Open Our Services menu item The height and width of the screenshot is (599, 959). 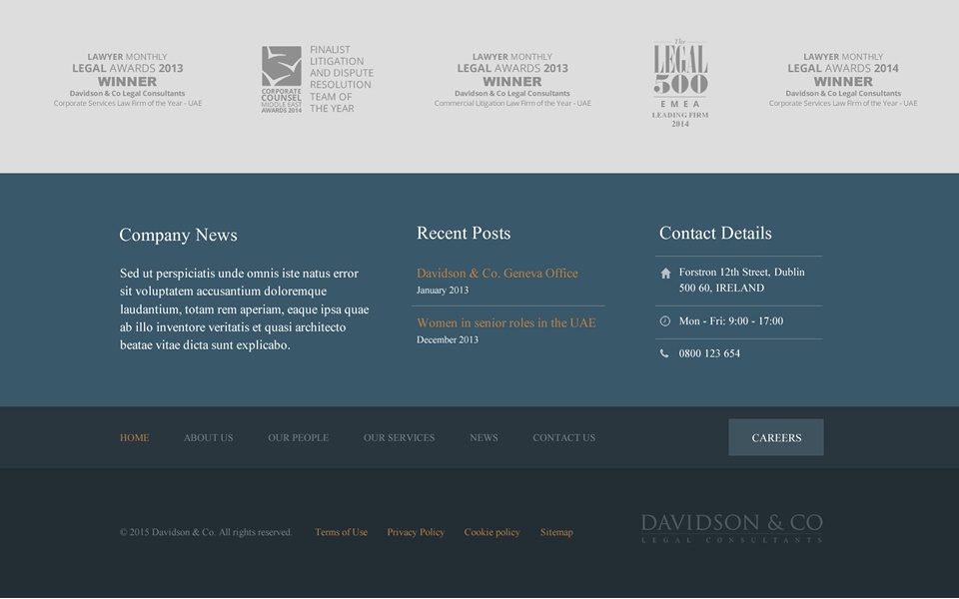(399, 438)
